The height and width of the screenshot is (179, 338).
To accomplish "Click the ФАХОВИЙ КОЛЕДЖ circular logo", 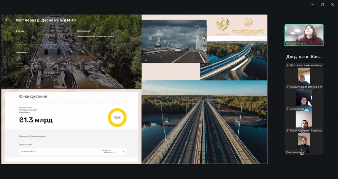I will 248,22.
